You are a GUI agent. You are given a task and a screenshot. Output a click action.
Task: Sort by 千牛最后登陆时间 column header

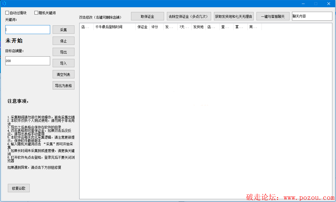[115, 27]
